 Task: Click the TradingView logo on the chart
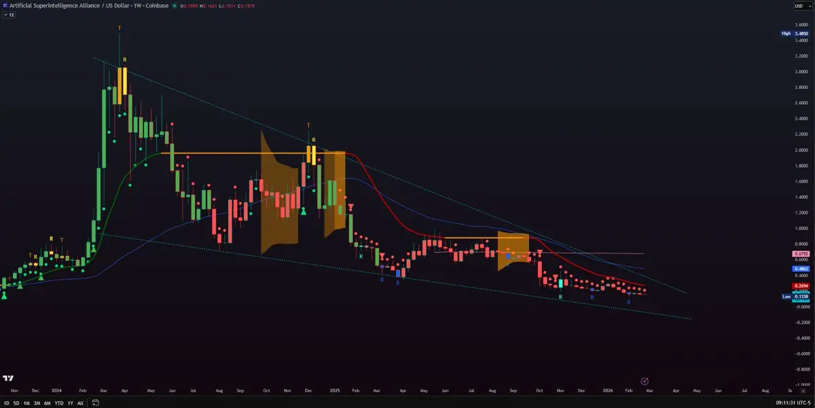click(8, 379)
